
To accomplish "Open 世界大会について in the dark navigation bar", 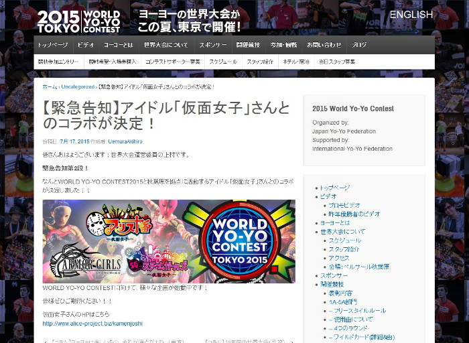I will [166, 45].
